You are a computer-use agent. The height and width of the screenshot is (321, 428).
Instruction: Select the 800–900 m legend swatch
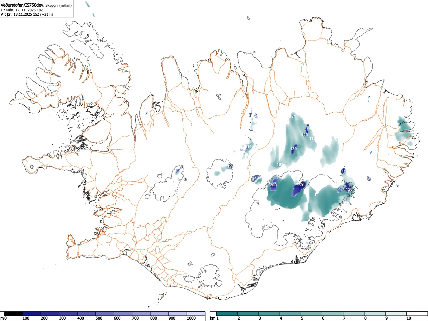pos(159,314)
